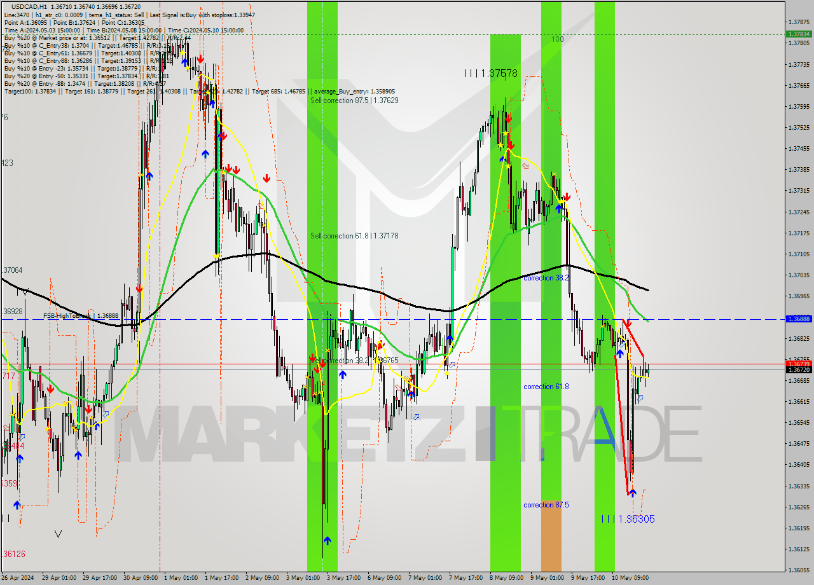
Task: Click the '26 Apr 2024' time axis label
Action: [x=18, y=578]
